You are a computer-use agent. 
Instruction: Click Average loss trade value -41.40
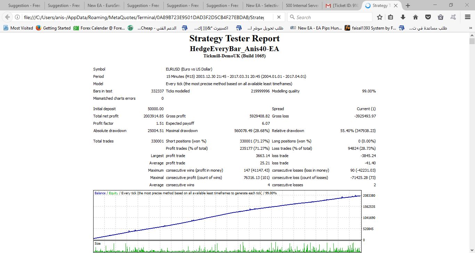tap(370, 163)
